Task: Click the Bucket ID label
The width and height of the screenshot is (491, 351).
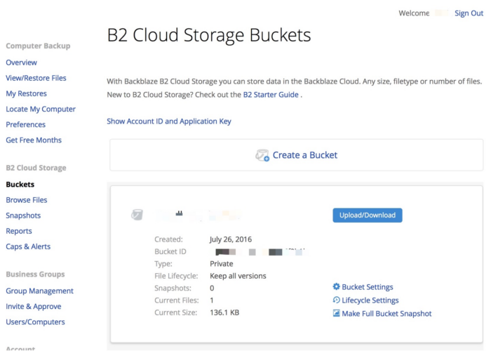Action: 170,251
